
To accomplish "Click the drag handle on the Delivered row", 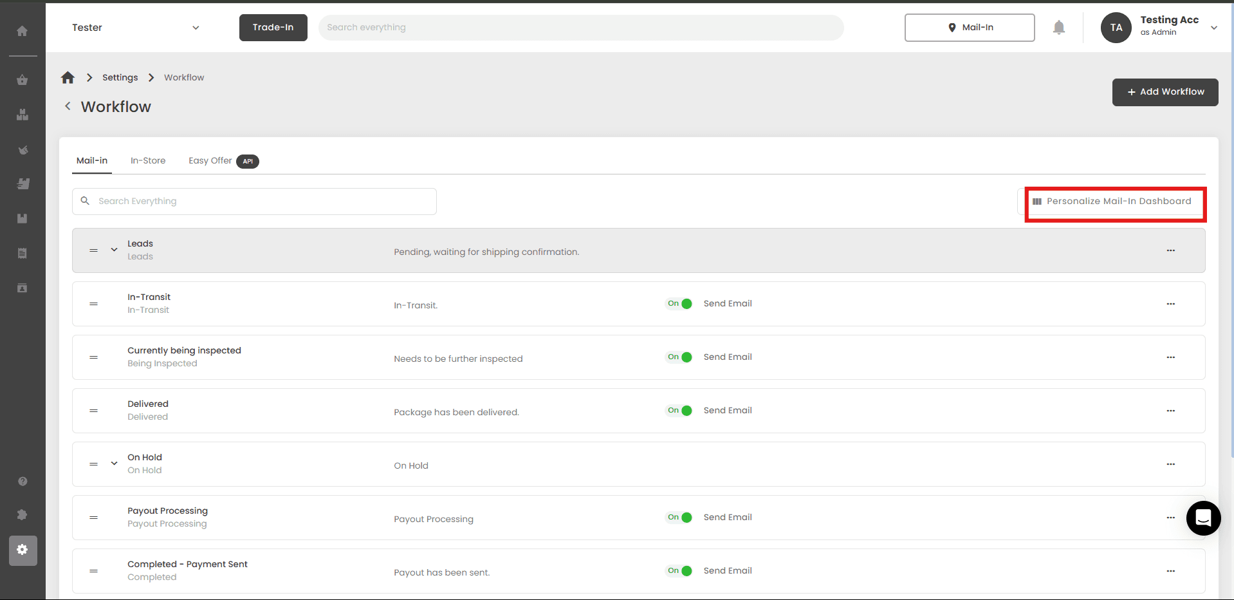I will (x=94, y=410).
